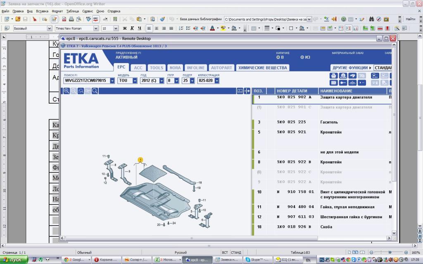
Task: Select the 'В' availability radio button
Action: 278,57
